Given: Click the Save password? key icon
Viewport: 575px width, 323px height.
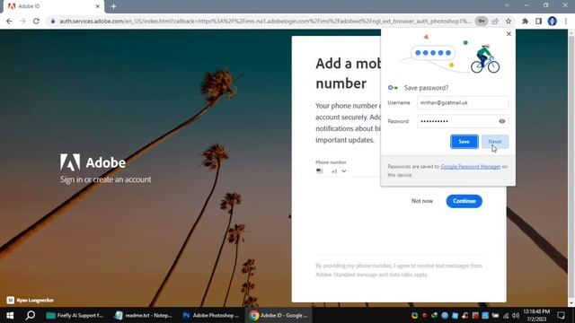Looking at the screenshot, I should pos(393,88).
